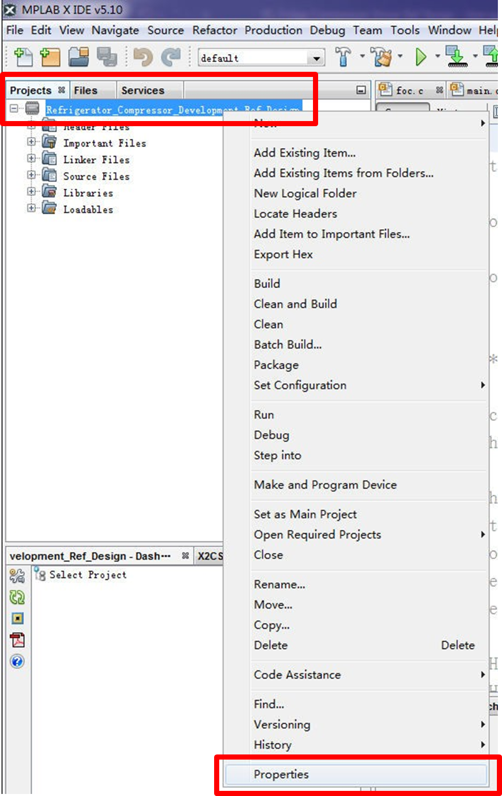Expand the Source Files folder

coord(32,175)
